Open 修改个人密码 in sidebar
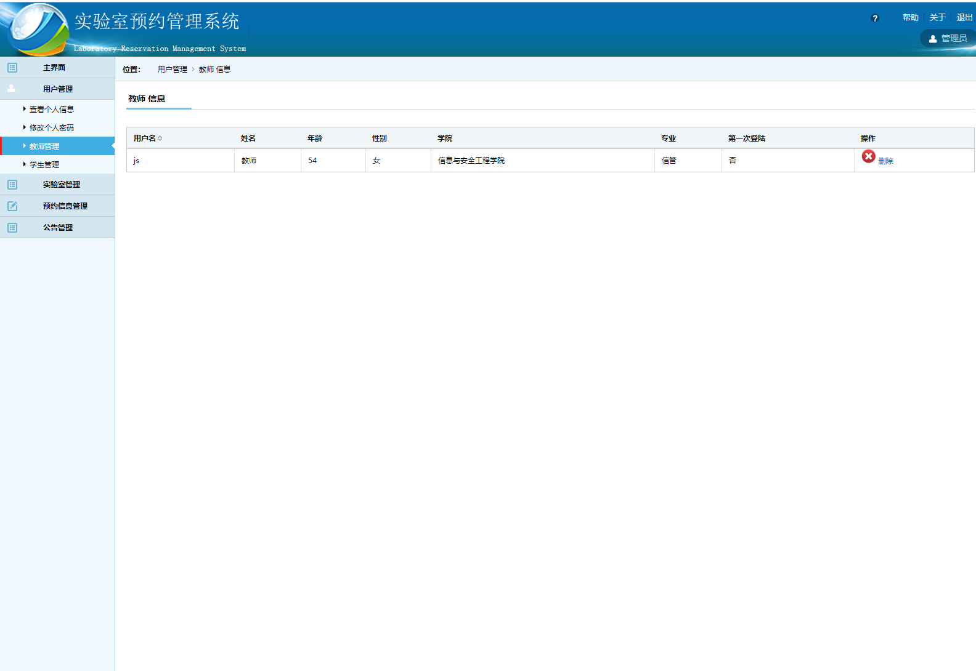 pyautogui.click(x=52, y=128)
